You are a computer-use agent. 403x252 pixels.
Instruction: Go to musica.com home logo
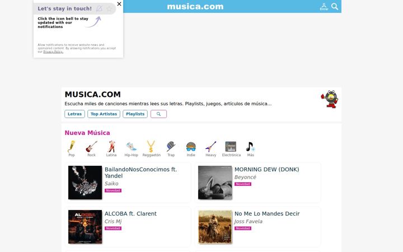195,6
